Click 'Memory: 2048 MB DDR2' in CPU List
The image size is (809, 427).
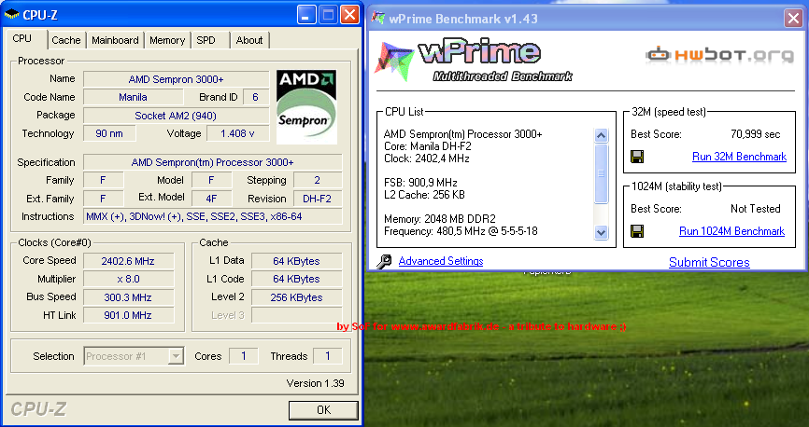pos(440,219)
